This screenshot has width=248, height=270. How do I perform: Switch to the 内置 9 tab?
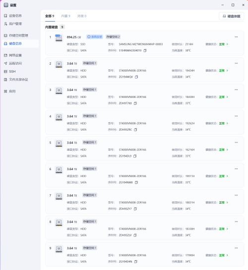pyautogui.click(x=65, y=16)
